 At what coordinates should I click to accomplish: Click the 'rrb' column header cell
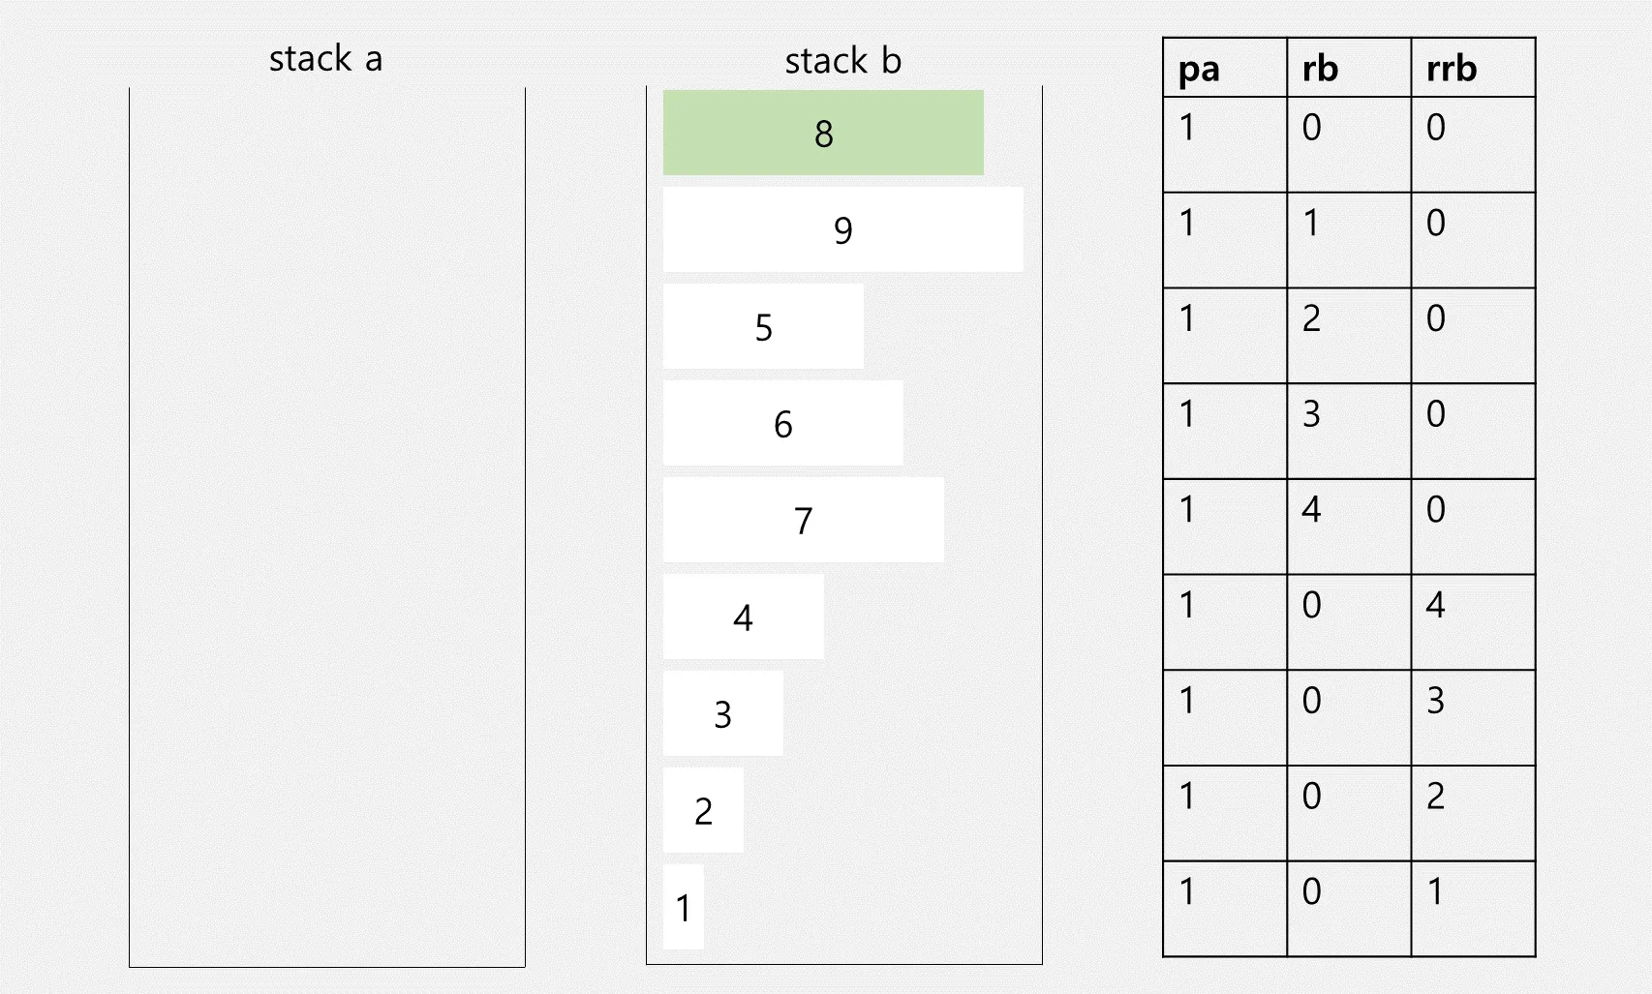(1472, 68)
